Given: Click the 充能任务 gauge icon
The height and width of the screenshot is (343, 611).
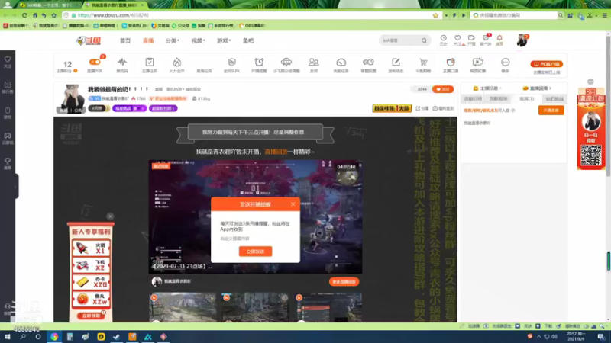Looking at the screenshot, I should point(341,62).
